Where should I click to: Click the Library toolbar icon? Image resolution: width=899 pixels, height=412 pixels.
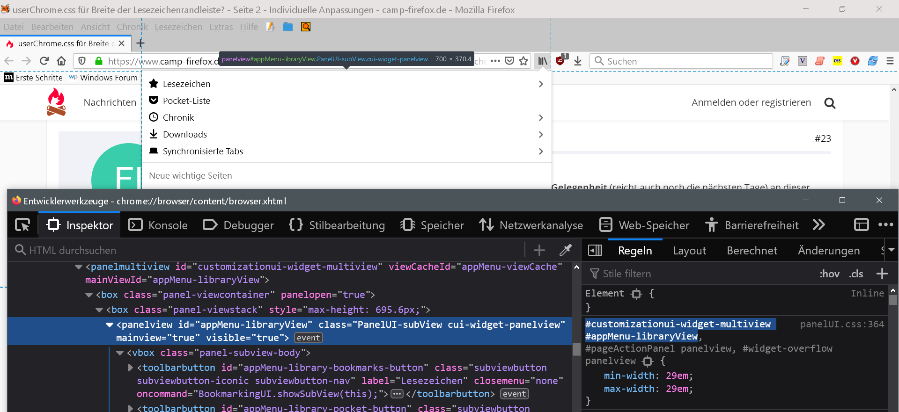coord(543,61)
